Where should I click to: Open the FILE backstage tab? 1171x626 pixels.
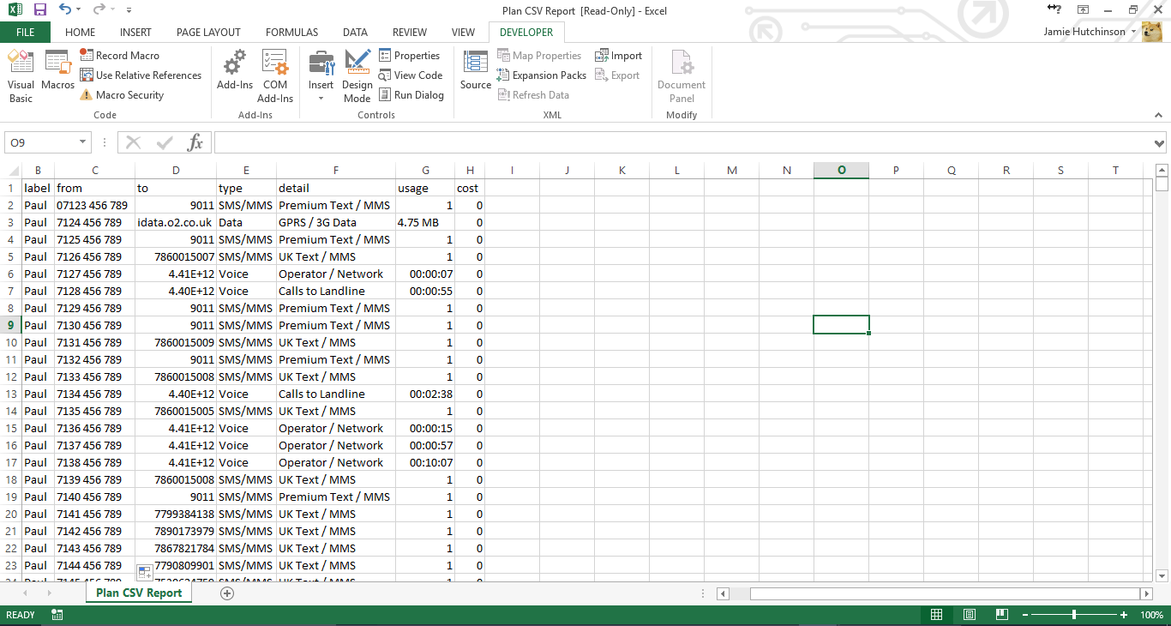coord(26,33)
